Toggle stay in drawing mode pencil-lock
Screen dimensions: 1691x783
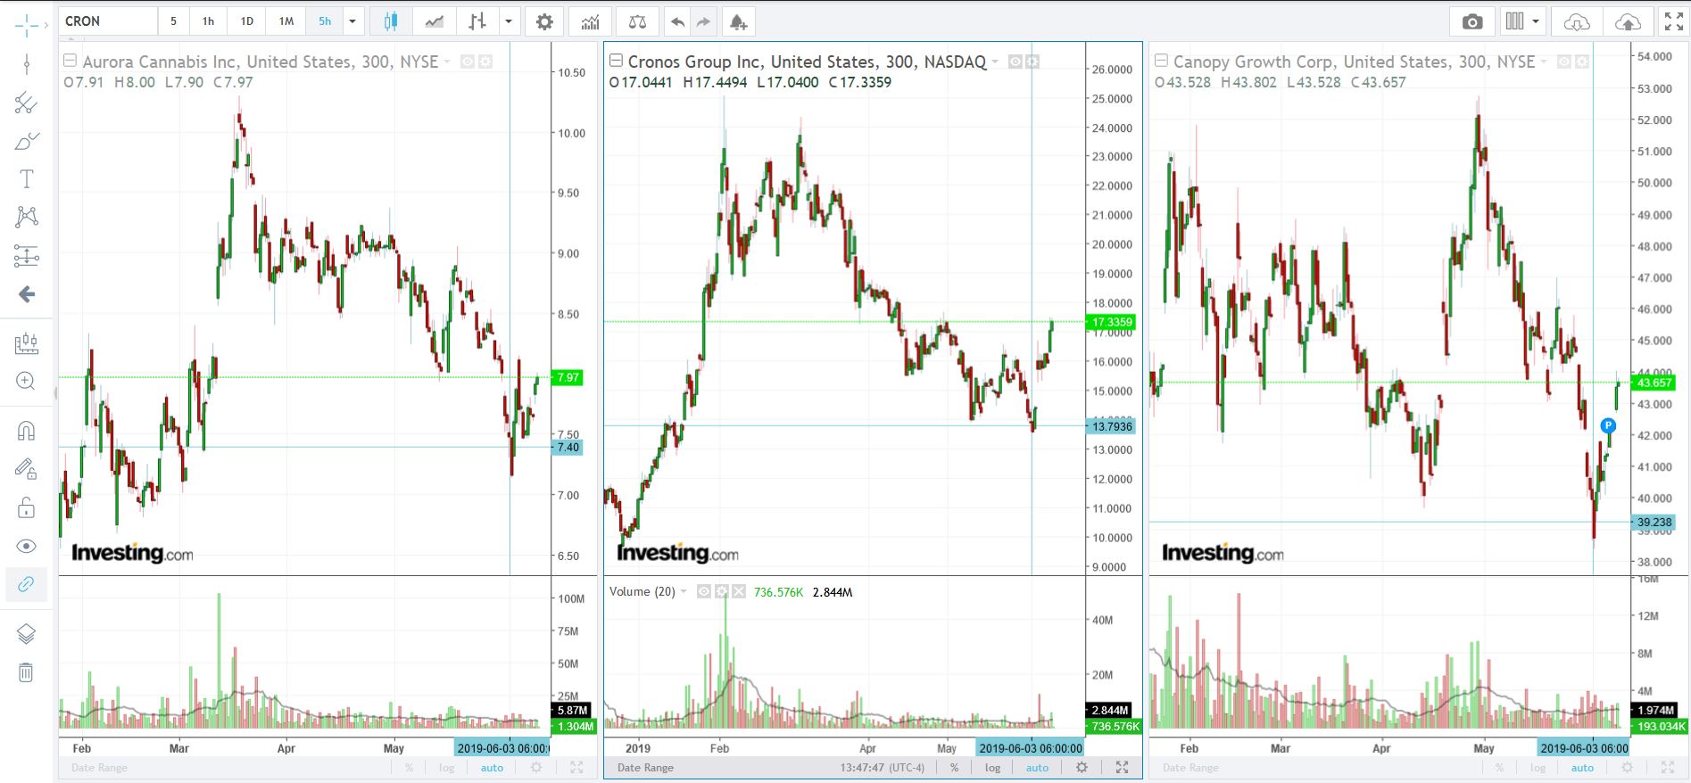point(27,469)
